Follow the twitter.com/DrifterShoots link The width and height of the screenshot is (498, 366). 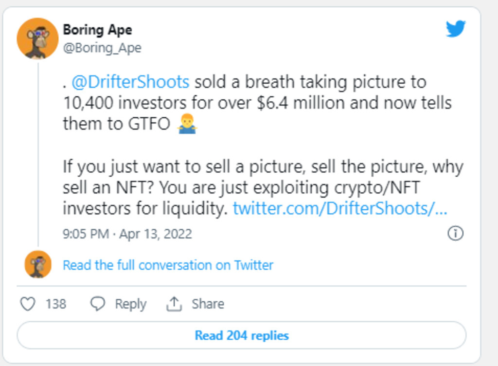(x=339, y=208)
